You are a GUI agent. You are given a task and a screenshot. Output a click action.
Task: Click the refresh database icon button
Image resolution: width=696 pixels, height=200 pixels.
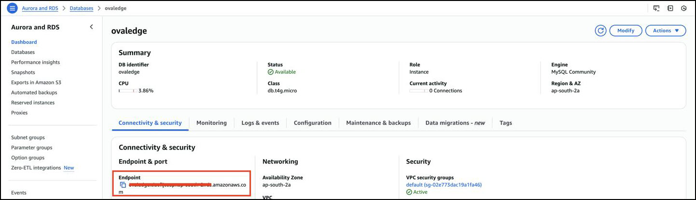tap(600, 31)
